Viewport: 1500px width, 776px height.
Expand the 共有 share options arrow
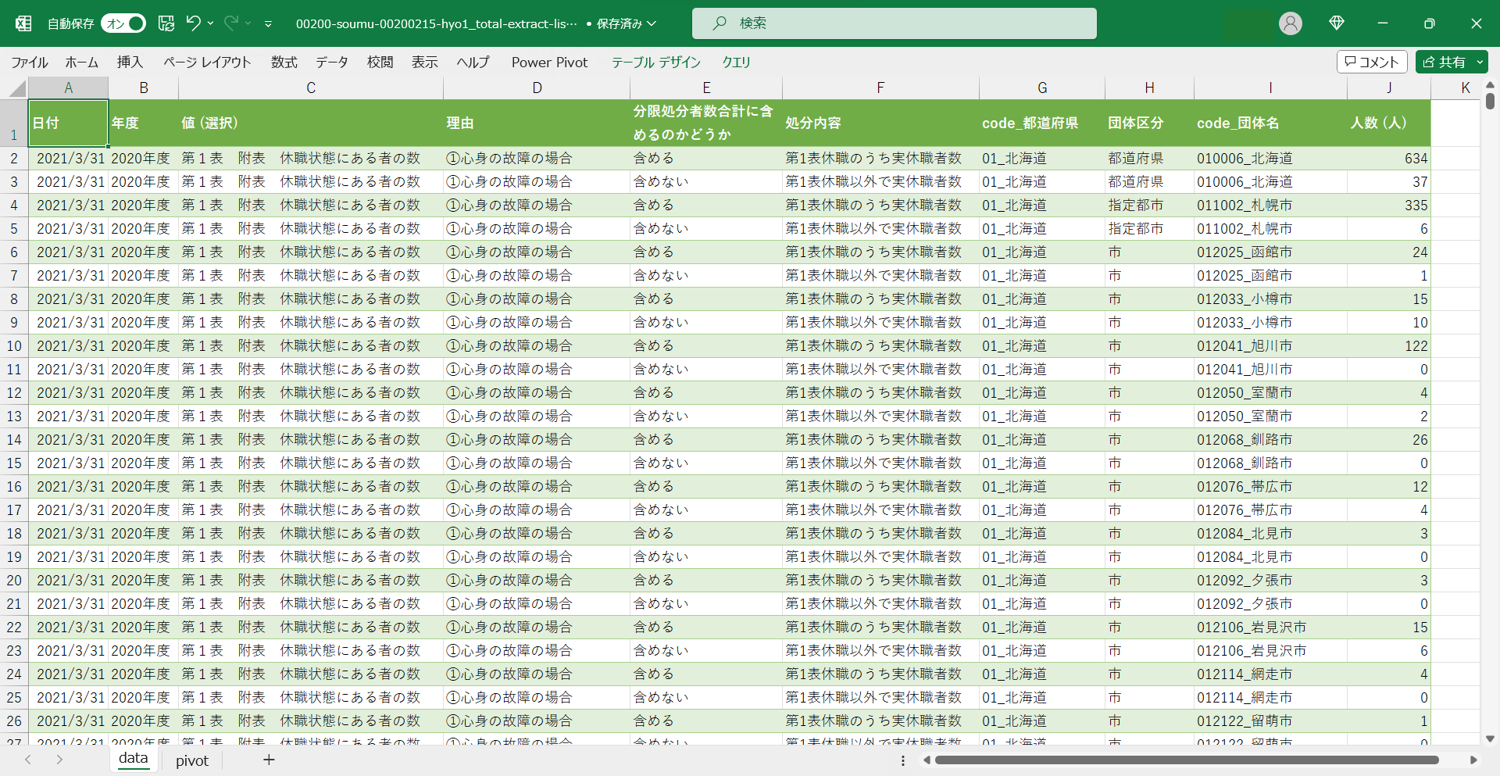(1479, 62)
